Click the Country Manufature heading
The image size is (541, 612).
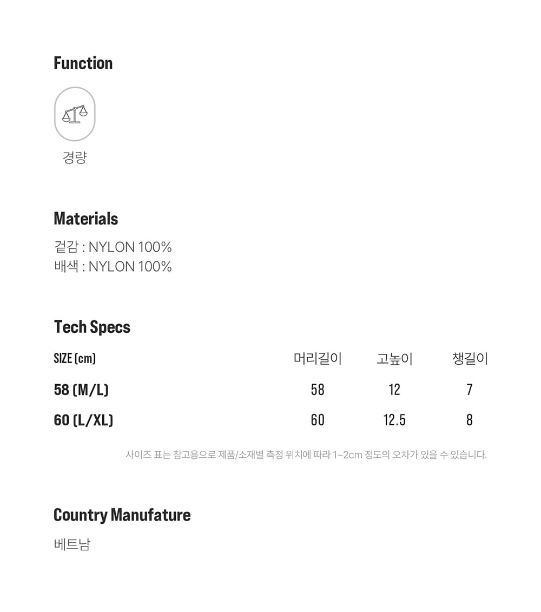click(x=122, y=515)
